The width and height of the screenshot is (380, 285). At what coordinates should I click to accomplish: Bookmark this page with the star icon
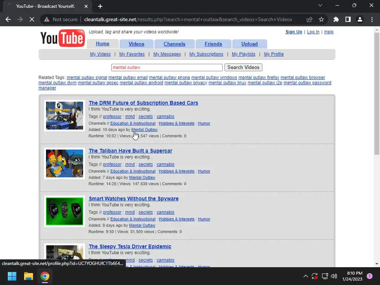[x=321, y=19]
